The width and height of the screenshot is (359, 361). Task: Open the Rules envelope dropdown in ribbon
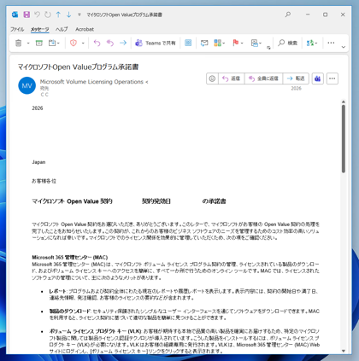pos(256,43)
